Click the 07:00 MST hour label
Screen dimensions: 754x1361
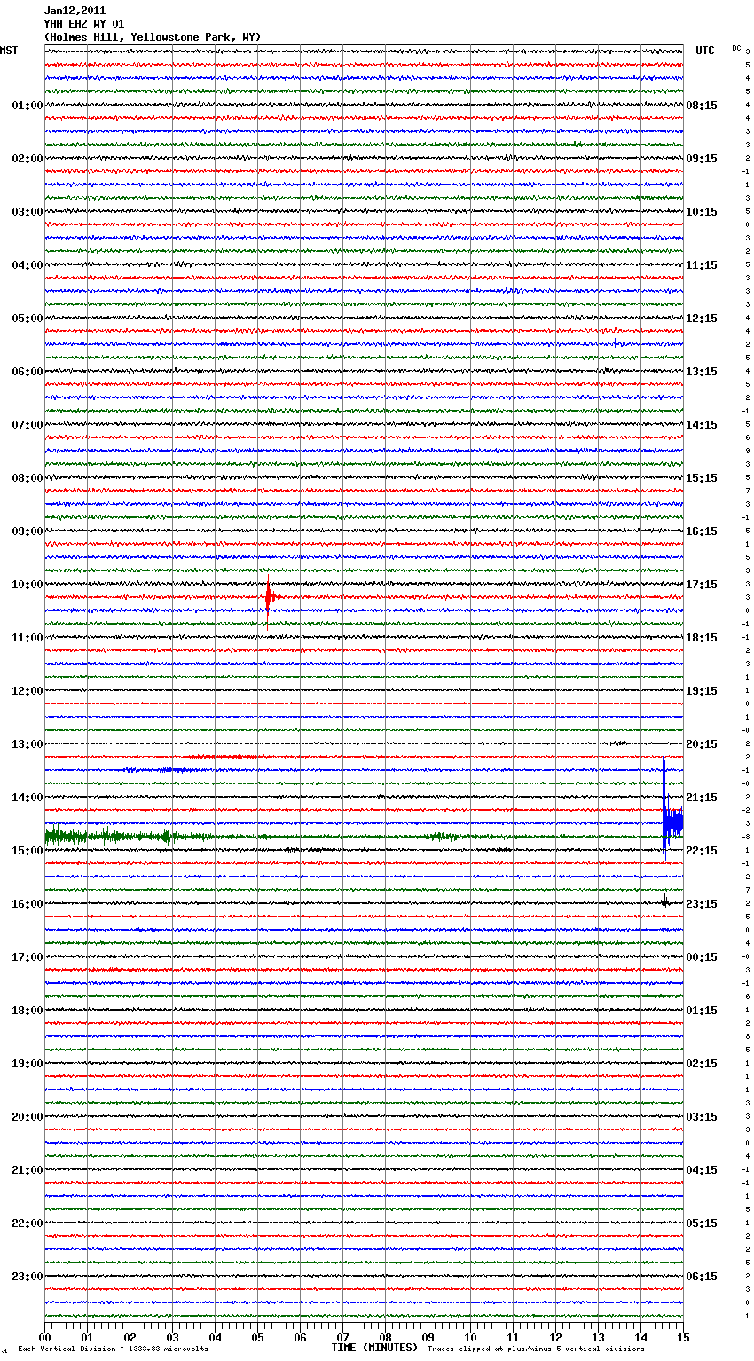[x=27, y=425]
